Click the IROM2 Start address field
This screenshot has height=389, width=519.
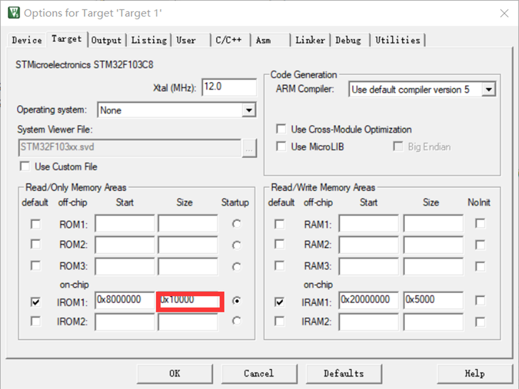click(125, 322)
